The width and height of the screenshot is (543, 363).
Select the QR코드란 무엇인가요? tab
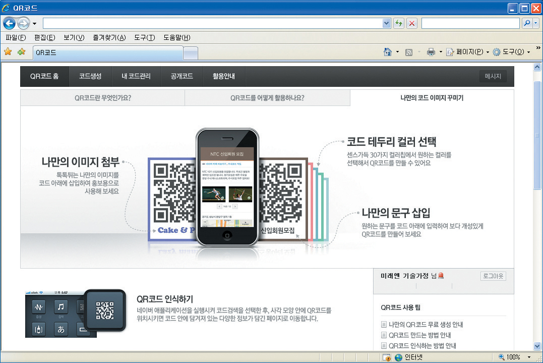[102, 98]
